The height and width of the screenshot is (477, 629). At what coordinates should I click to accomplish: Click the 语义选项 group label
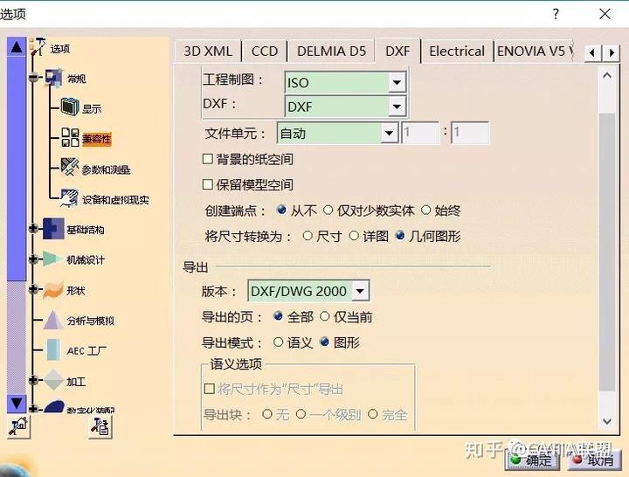(x=236, y=364)
